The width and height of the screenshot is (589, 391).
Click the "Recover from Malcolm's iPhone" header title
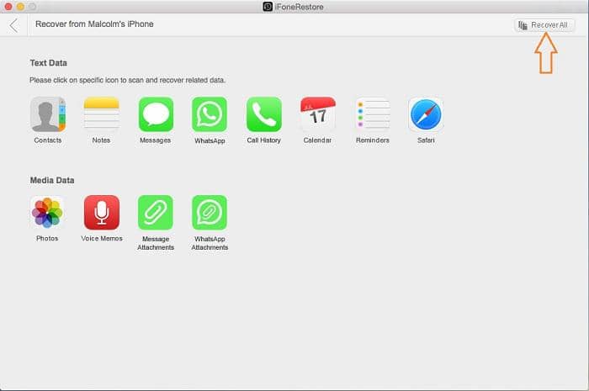point(94,24)
